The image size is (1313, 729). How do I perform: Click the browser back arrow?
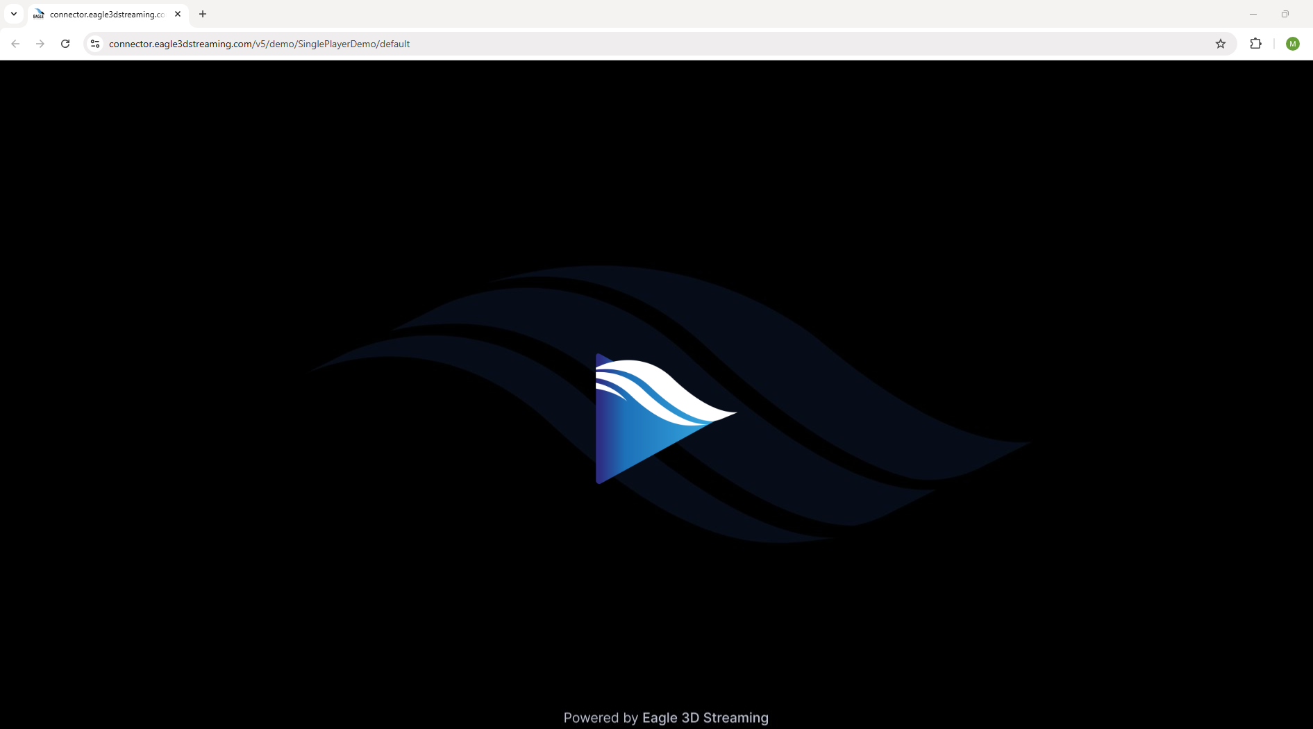coord(15,43)
